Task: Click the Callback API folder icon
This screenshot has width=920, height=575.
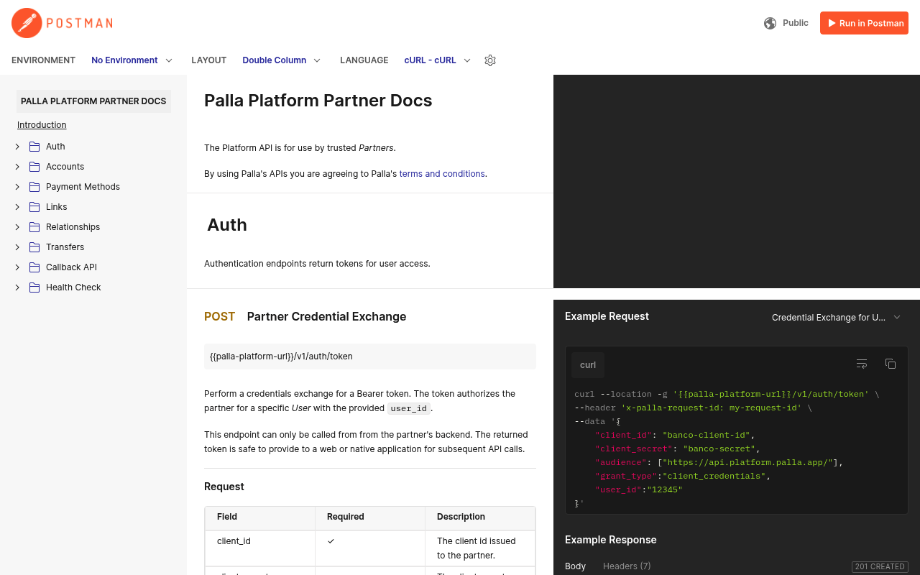Action: pyautogui.click(x=34, y=267)
